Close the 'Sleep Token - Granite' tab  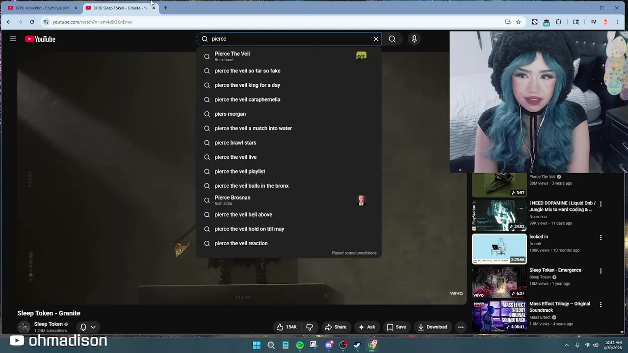153,8
